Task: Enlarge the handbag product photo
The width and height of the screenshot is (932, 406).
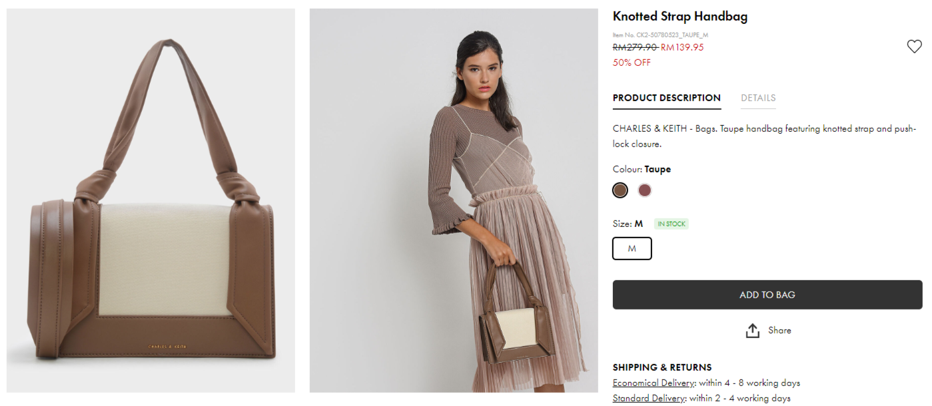Action: [151, 200]
